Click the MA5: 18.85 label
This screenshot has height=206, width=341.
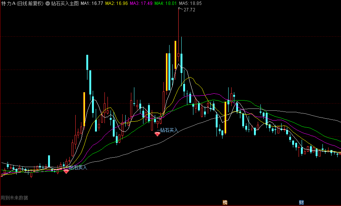coord(190,3)
